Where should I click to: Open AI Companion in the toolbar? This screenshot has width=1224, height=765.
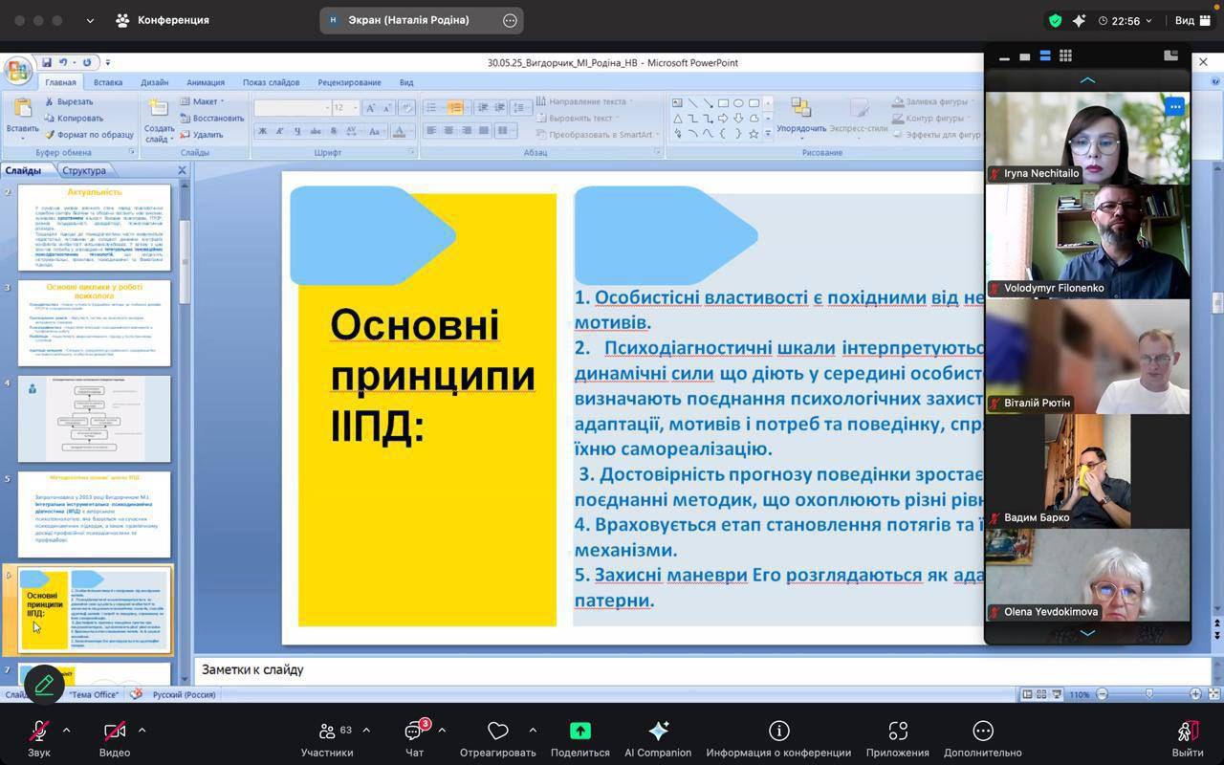658,732
